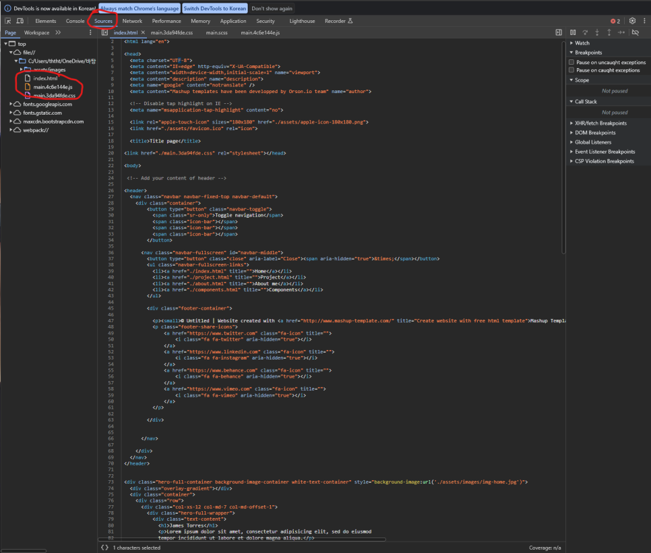Switch to the Network panel tab
The width and height of the screenshot is (651, 553).
tap(132, 21)
